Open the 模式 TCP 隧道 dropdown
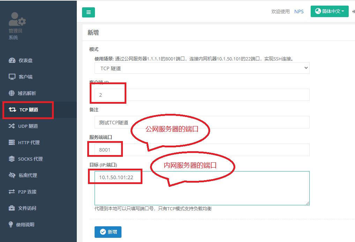This screenshot has height=242, width=355. click(202, 68)
